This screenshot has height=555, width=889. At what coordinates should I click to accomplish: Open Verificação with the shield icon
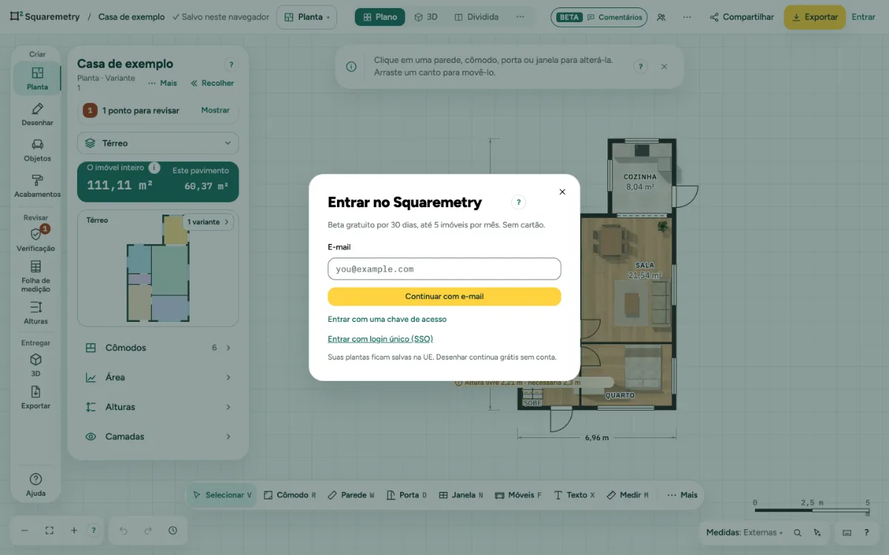36,239
